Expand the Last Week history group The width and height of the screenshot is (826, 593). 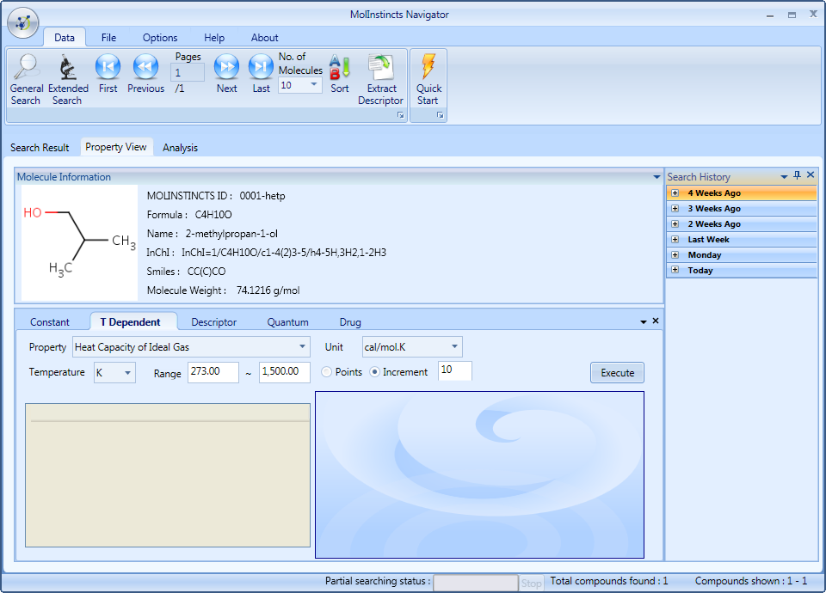pos(675,240)
